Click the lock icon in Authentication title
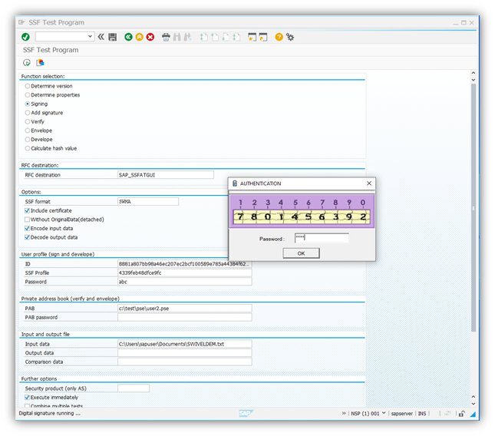This screenshot has width=495, height=436. (x=235, y=183)
